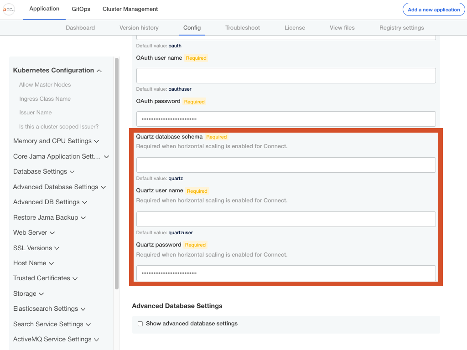Enable Show advanced database settings checkbox

click(x=140, y=324)
